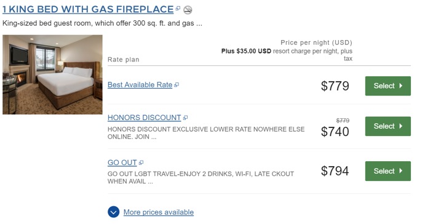This screenshot has width=433, height=224.
Task: Click the non-smoking icon beside room title
Action: 188,10
